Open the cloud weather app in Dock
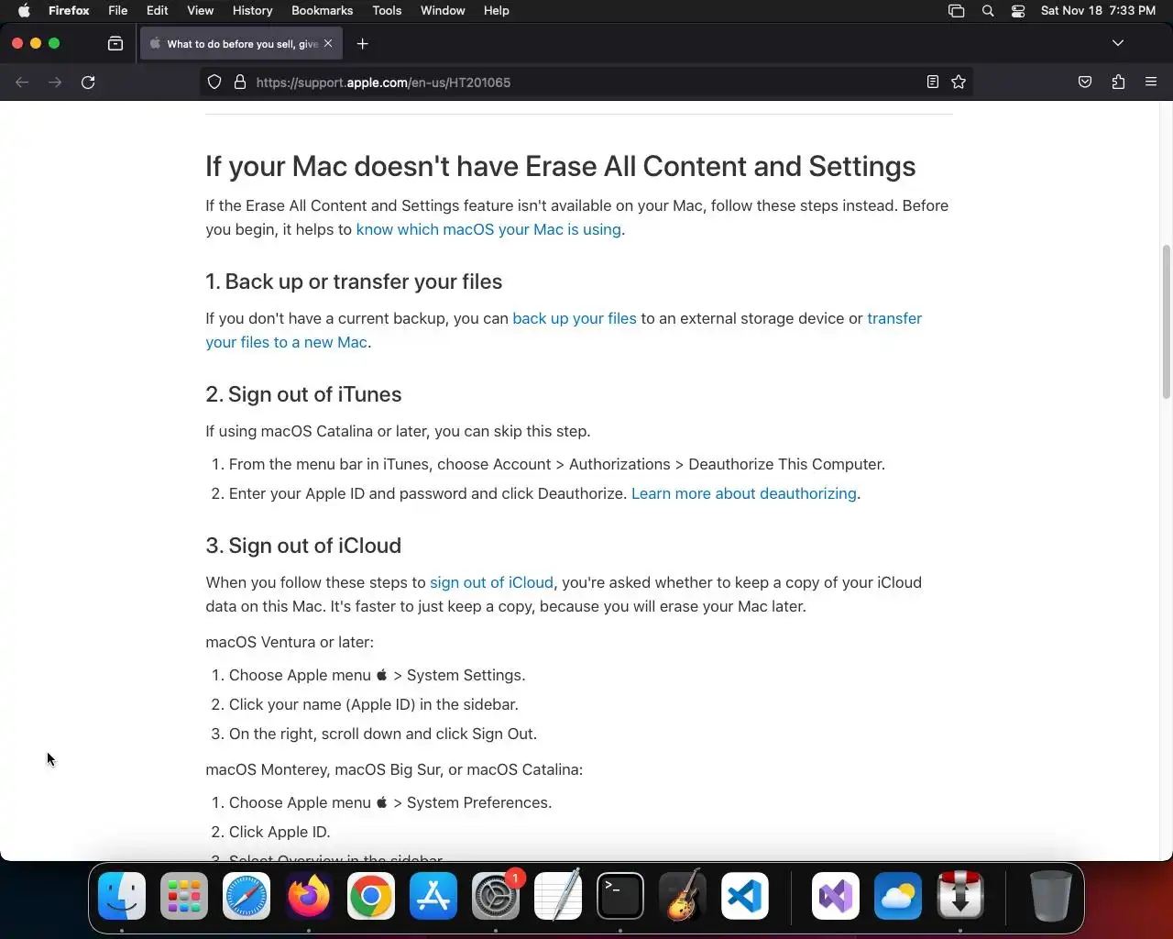This screenshot has height=939, width=1173. (x=898, y=896)
